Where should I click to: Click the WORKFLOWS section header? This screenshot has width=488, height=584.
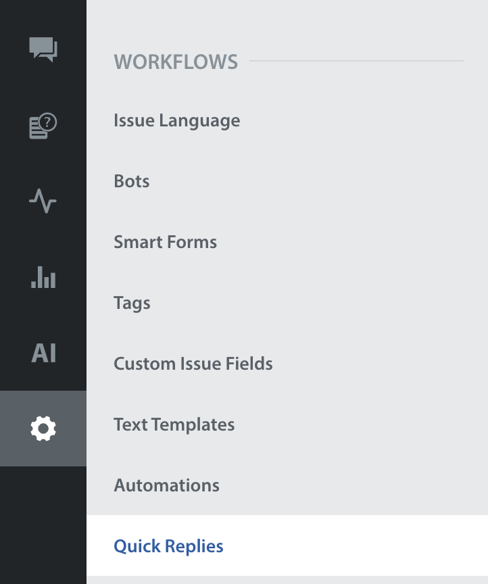pos(176,62)
